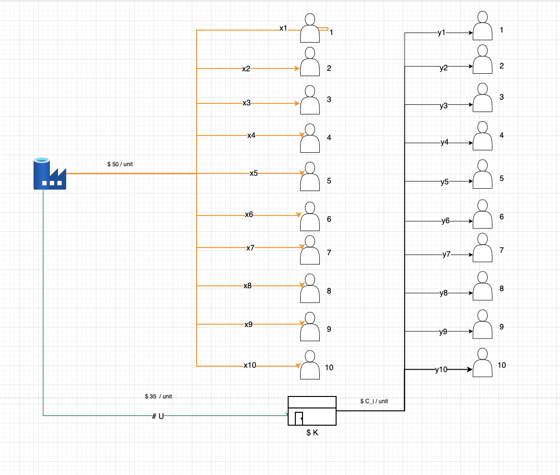
Task: Select person icon at end of x5 arrow
Action: pyautogui.click(x=310, y=177)
